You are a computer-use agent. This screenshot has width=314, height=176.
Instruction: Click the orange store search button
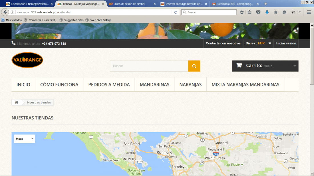point(194,66)
